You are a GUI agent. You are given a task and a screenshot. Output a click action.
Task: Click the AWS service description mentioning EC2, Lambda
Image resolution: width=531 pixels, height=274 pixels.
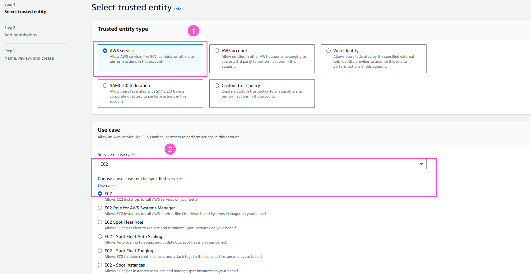coord(152,59)
